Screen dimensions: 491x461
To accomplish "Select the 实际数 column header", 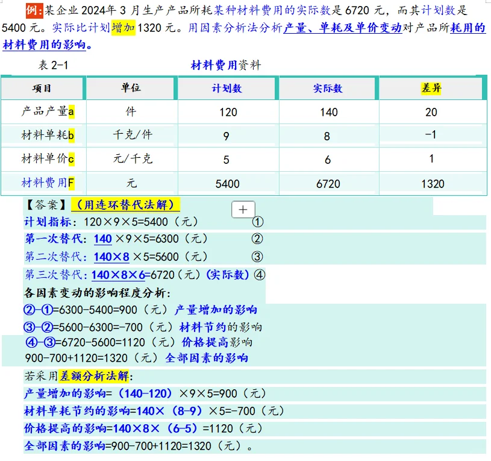I will (x=328, y=88).
